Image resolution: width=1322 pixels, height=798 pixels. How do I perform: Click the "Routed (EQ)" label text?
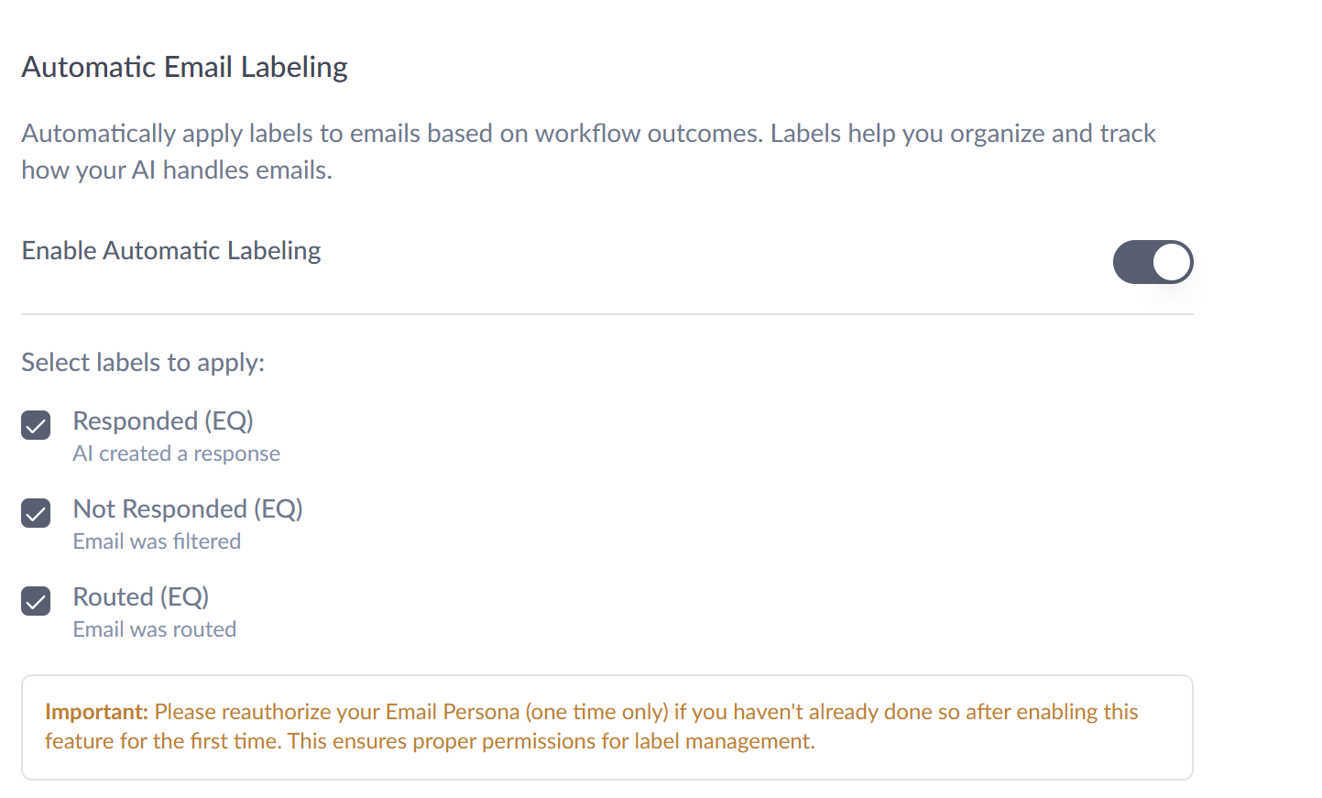click(141, 596)
